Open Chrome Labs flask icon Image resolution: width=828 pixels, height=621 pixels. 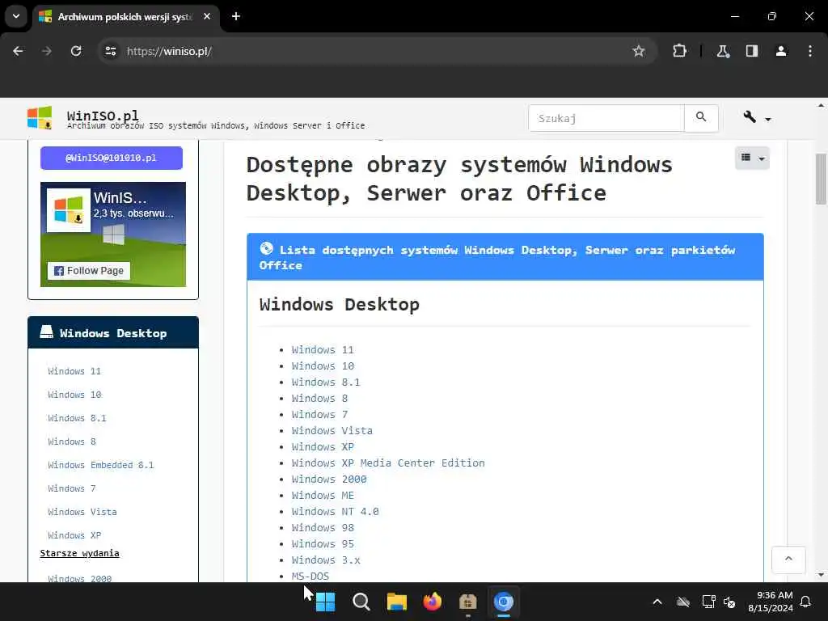coord(723,51)
